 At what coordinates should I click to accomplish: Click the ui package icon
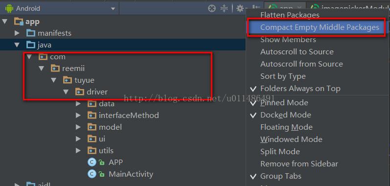pos(92,139)
